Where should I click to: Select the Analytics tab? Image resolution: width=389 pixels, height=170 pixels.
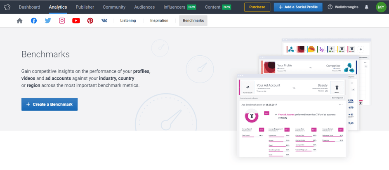coord(58,7)
